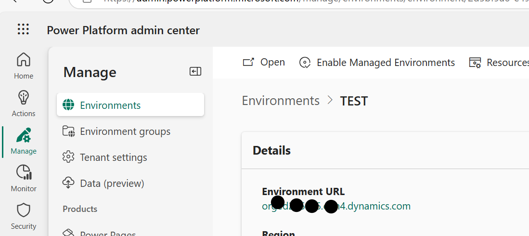The height and width of the screenshot is (236, 529).
Task: Click the Details card heading
Action: (271, 150)
